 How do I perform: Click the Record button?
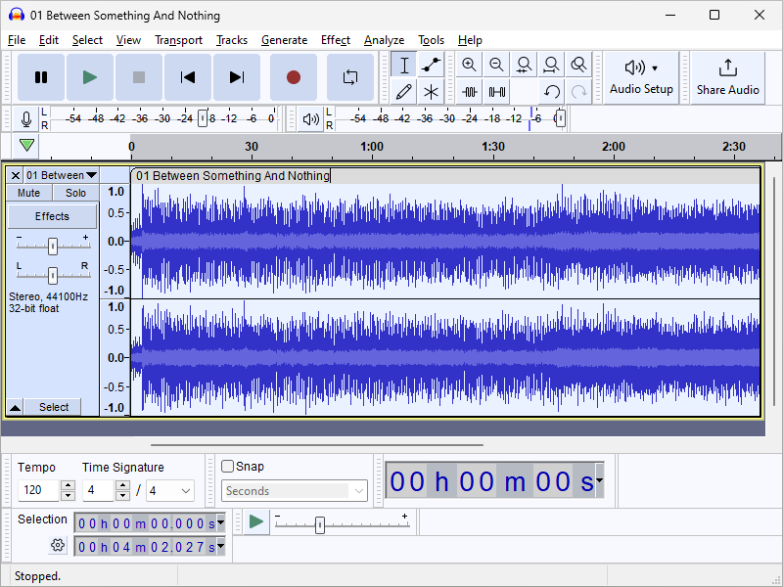point(293,77)
